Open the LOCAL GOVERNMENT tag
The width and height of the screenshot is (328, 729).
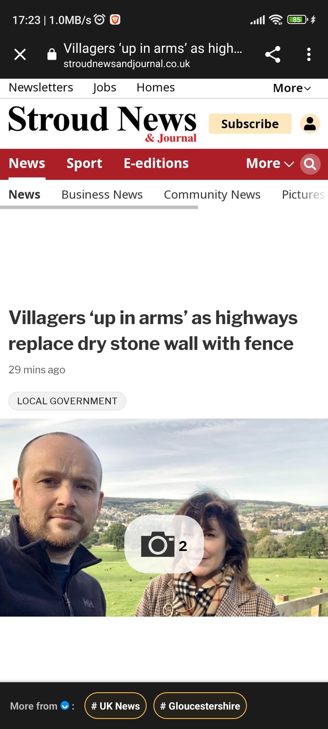tap(67, 401)
